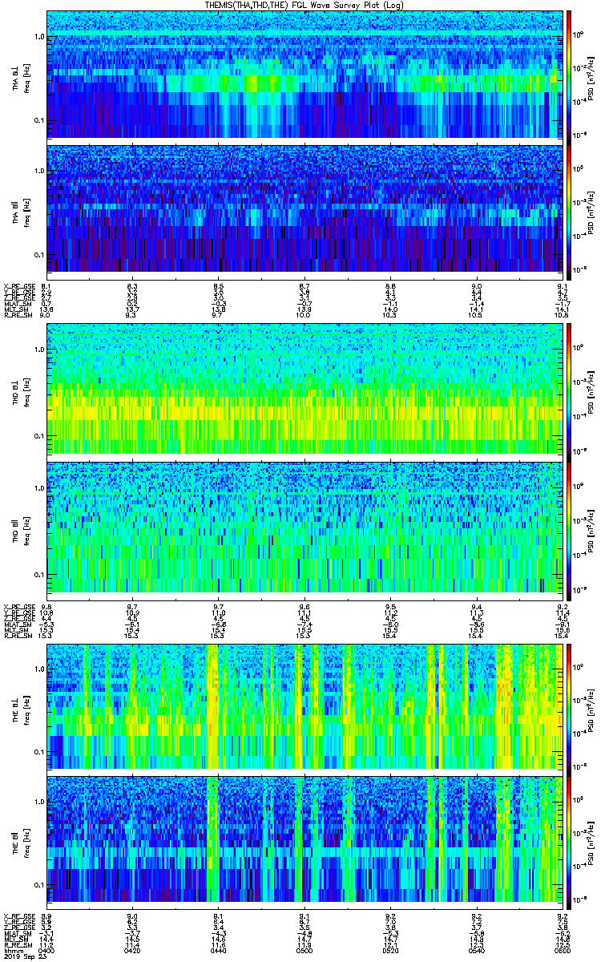The width and height of the screenshot is (601, 962).
Task: Click the '0500' time tick label
Action: pyautogui.click(x=305, y=949)
